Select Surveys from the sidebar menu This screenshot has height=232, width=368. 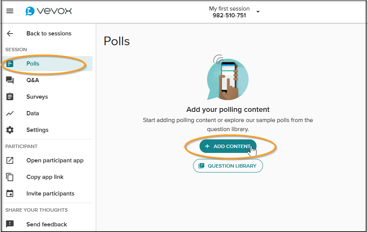(x=37, y=97)
